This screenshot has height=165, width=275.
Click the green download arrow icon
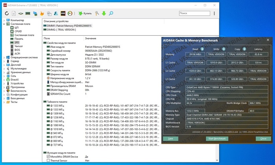pos(104,13)
